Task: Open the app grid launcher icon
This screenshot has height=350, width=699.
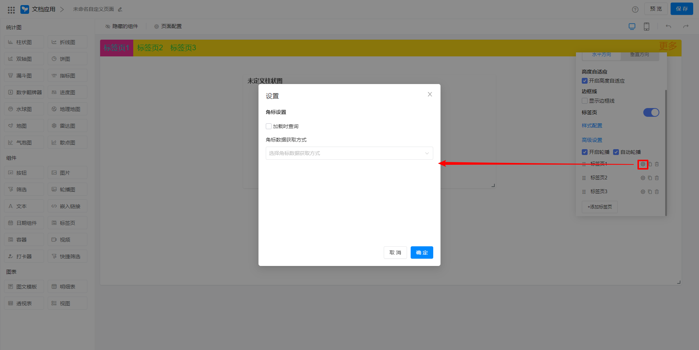Action: [11, 10]
